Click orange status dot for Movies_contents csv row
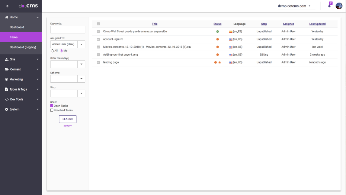Screen dimensions: 346x195 coord(217,47)
